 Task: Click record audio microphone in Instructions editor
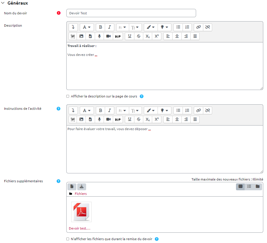pyautogui.click(x=99, y=119)
